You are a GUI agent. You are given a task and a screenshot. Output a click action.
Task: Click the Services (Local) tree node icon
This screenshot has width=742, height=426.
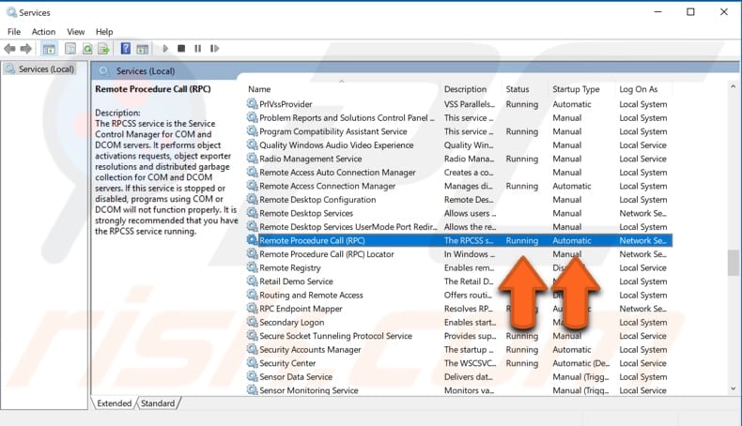(10, 68)
